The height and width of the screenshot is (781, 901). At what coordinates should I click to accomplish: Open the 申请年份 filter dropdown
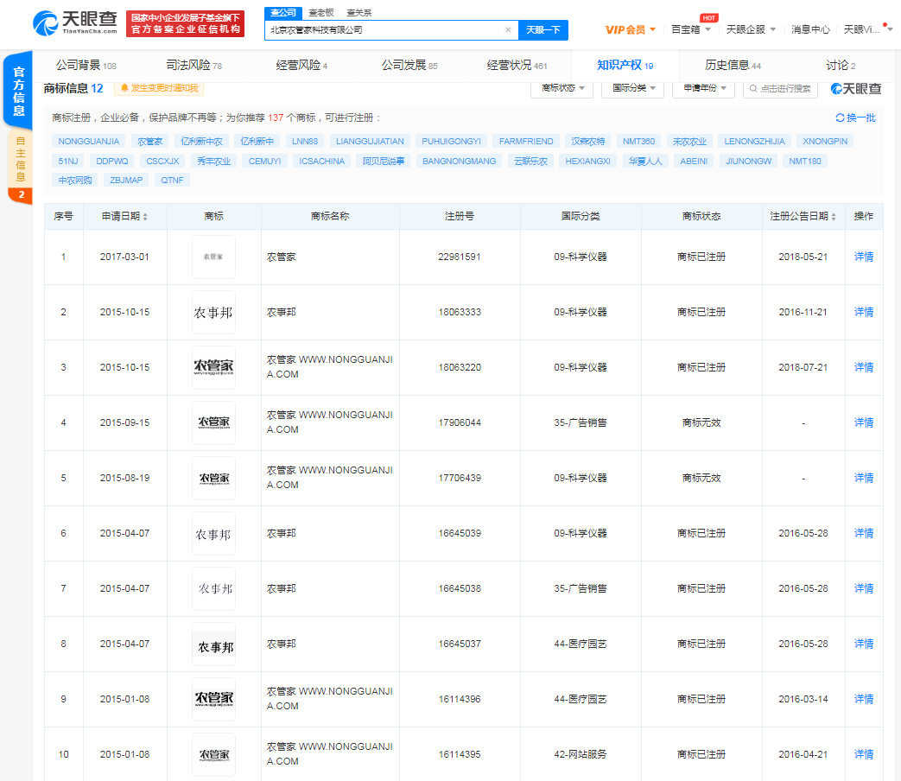coord(703,88)
